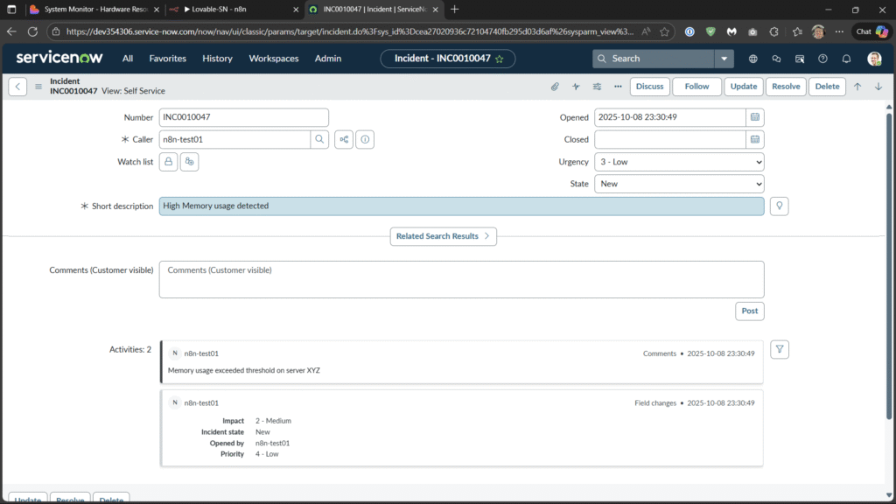Click the filter activities funnel icon
This screenshot has width=896, height=504.
point(780,350)
